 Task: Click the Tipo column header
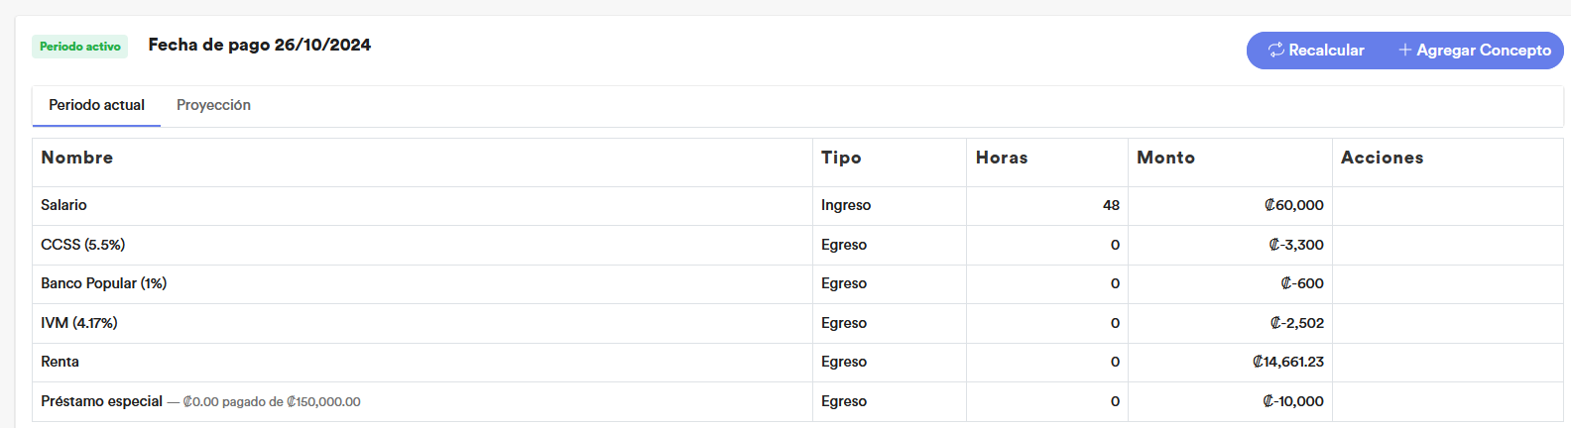click(x=841, y=158)
